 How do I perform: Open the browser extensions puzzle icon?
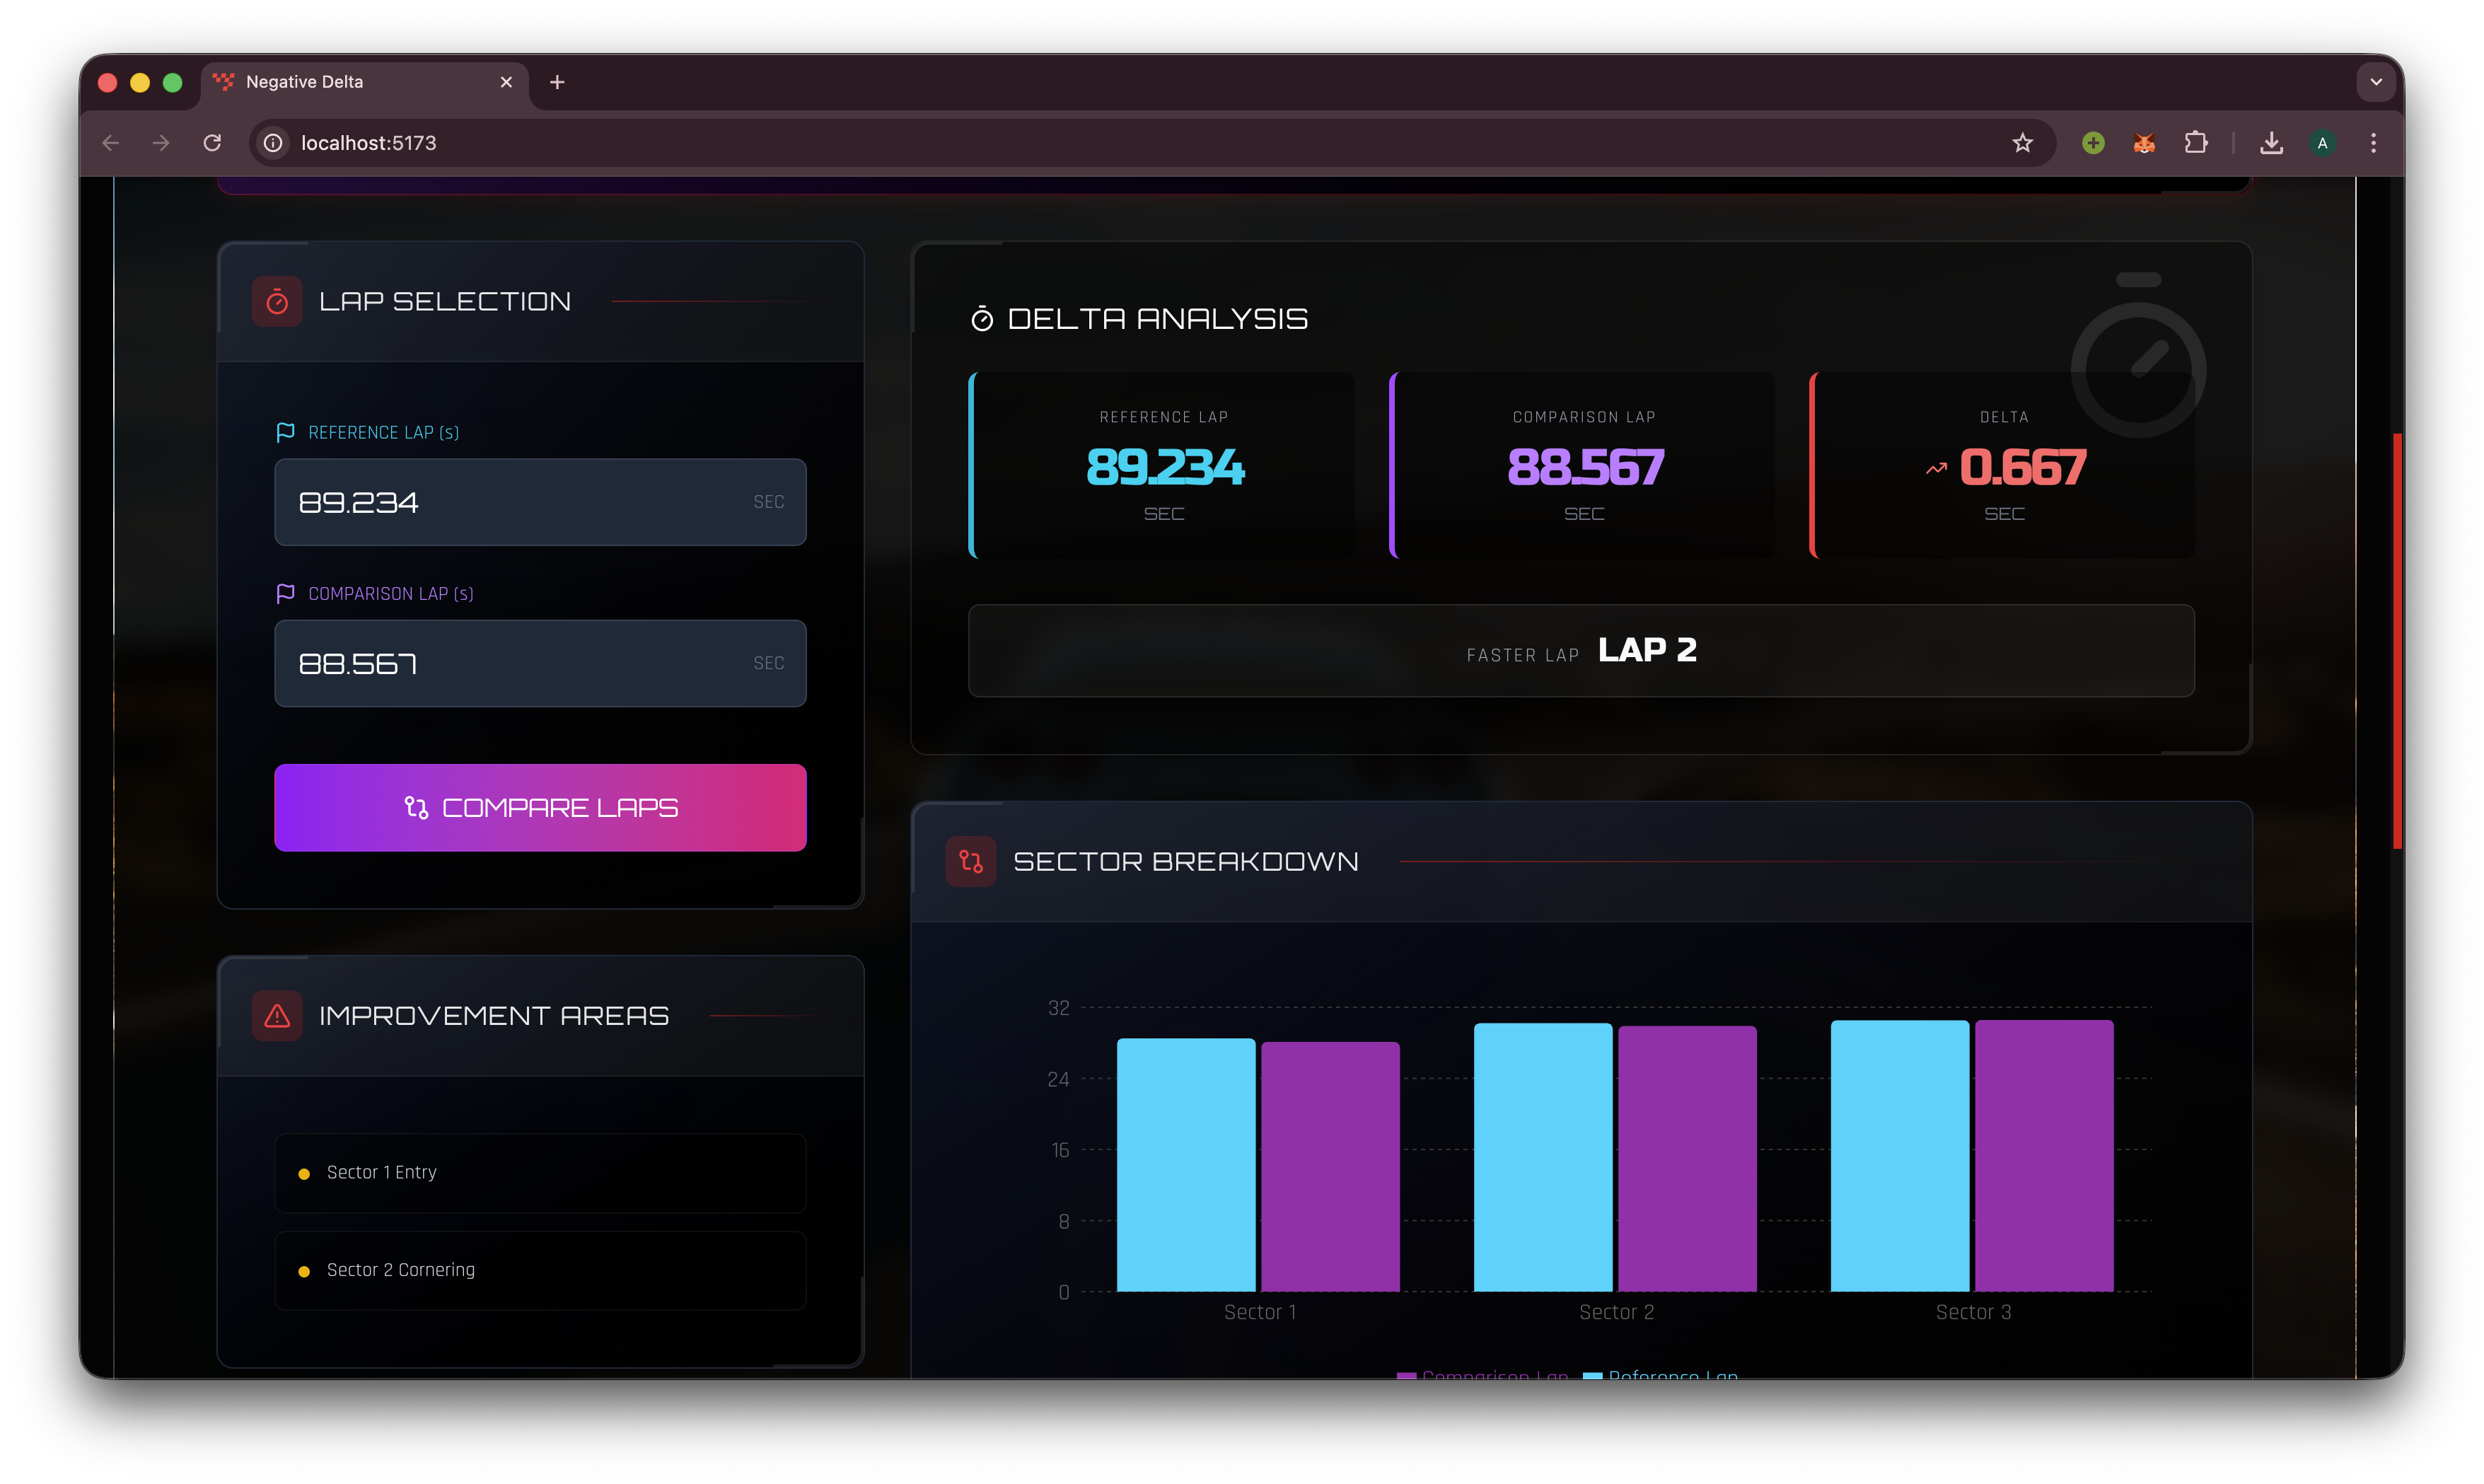pyautogui.click(x=2195, y=143)
